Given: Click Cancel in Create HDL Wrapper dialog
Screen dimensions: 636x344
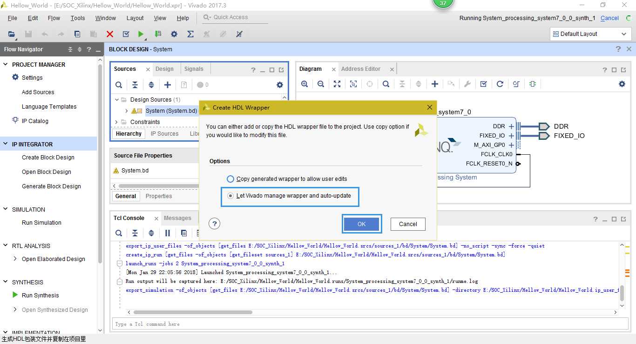Looking at the screenshot, I should (408, 224).
